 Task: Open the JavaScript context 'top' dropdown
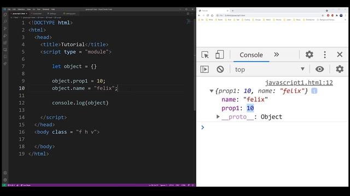click(270, 69)
